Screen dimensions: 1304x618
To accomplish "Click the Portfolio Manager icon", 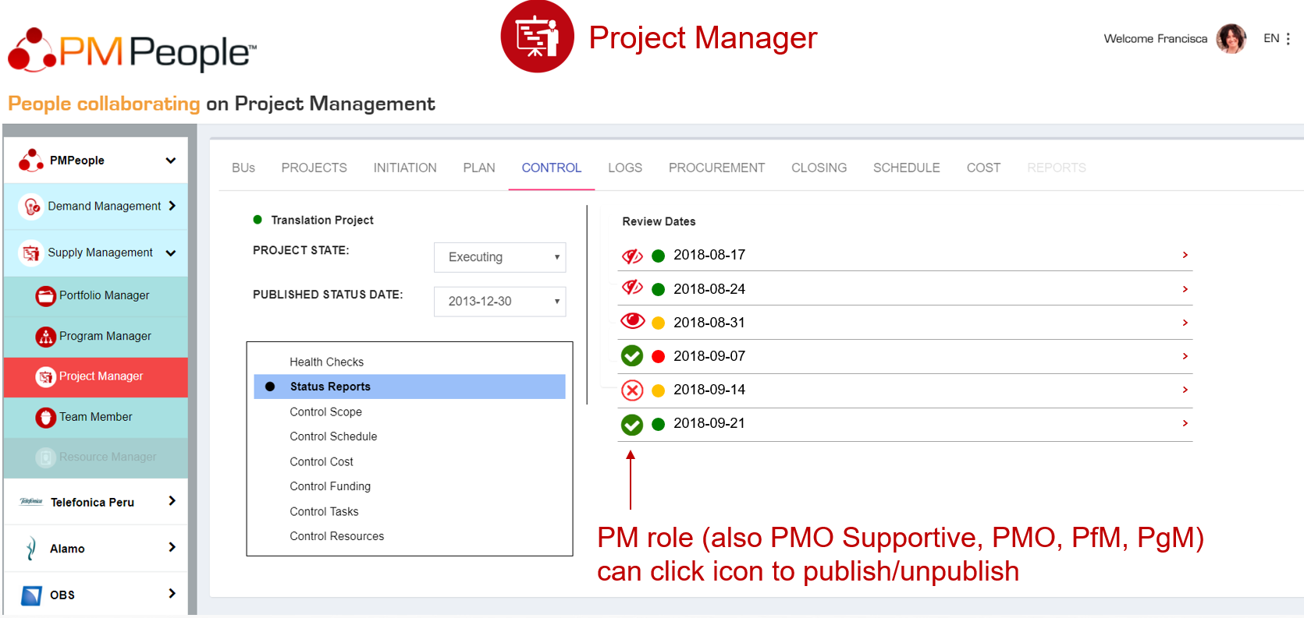I will tap(46, 295).
